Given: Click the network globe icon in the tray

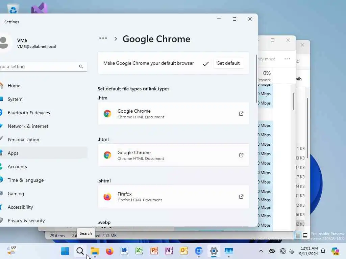Looking at the screenshot, I should (283, 251).
